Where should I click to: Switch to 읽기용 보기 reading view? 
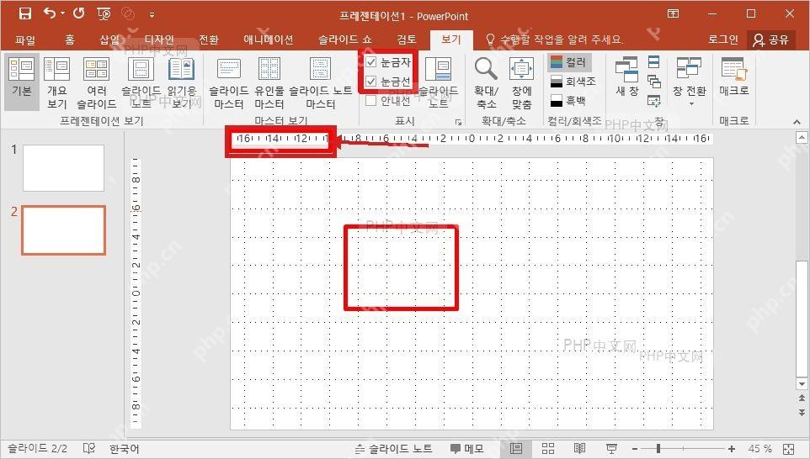[x=182, y=82]
